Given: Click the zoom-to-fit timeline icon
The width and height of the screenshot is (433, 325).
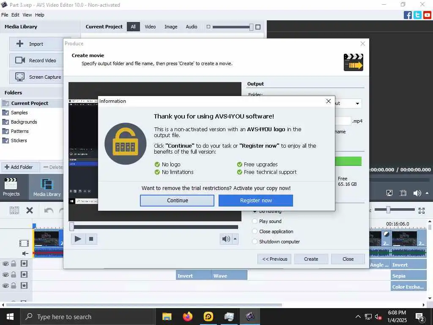Looking at the screenshot, I should point(422,211).
